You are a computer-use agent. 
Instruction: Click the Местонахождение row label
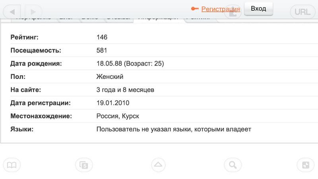click(41, 116)
